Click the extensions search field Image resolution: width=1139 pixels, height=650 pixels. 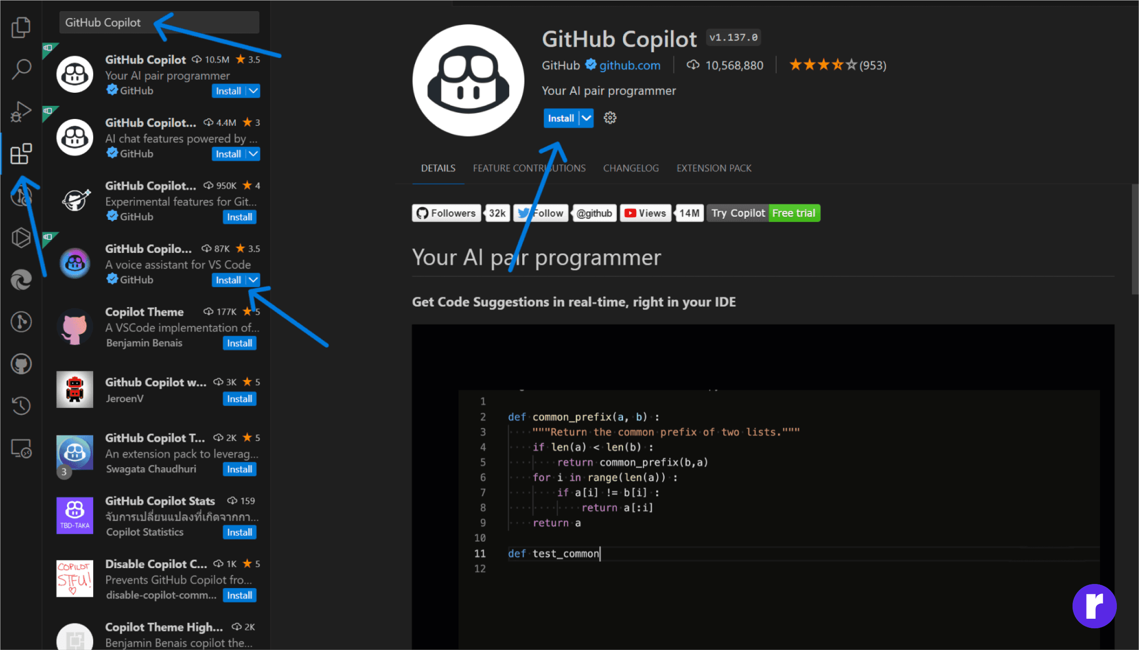159,22
